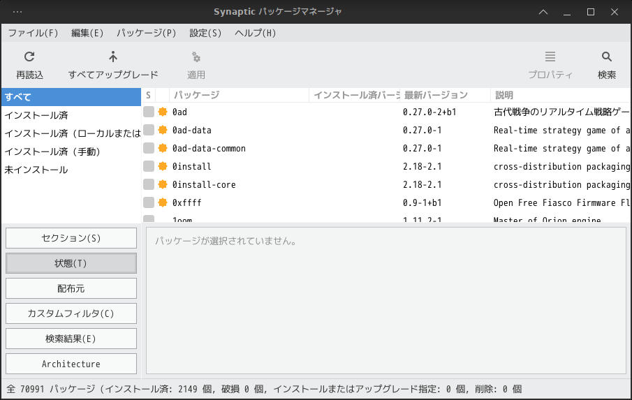
Task: Open the search (検索) tool
Action: [607, 57]
